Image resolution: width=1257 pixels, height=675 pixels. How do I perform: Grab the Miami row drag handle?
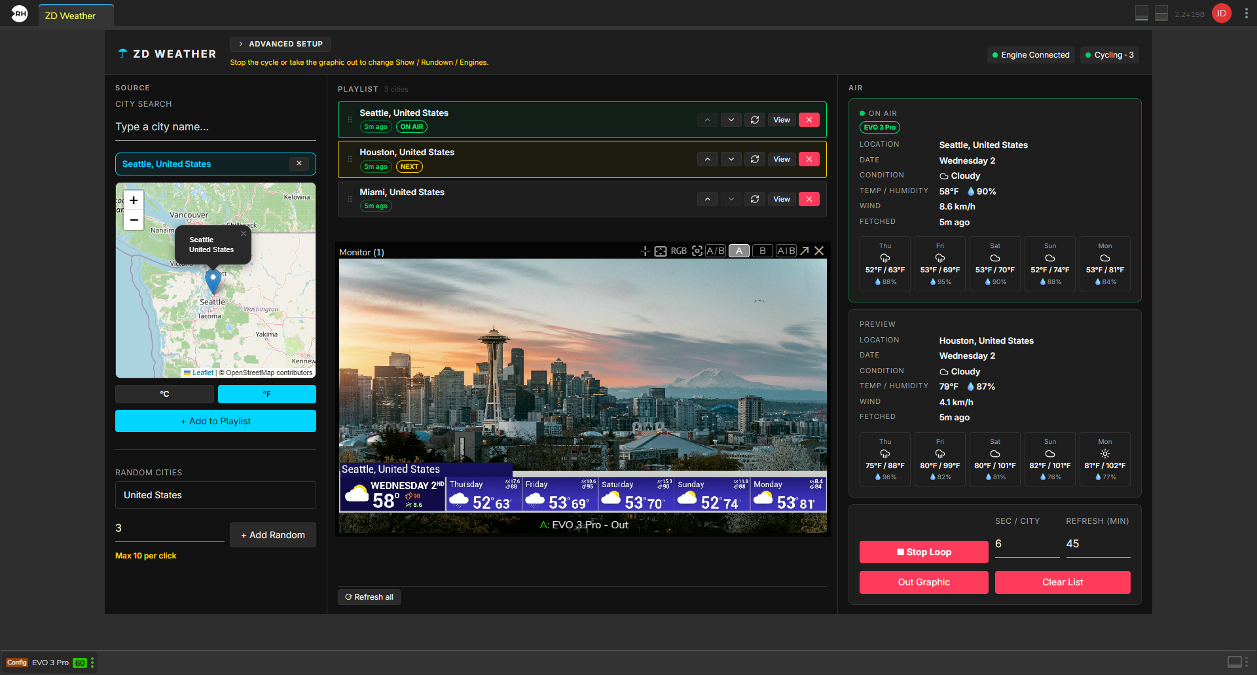coord(350,199)
